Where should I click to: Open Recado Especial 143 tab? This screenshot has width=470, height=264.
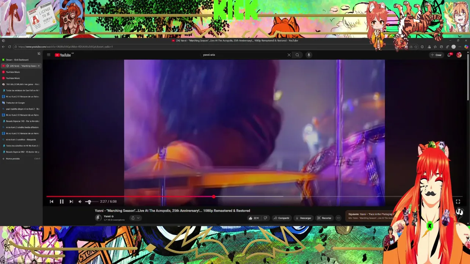(21, 121)
